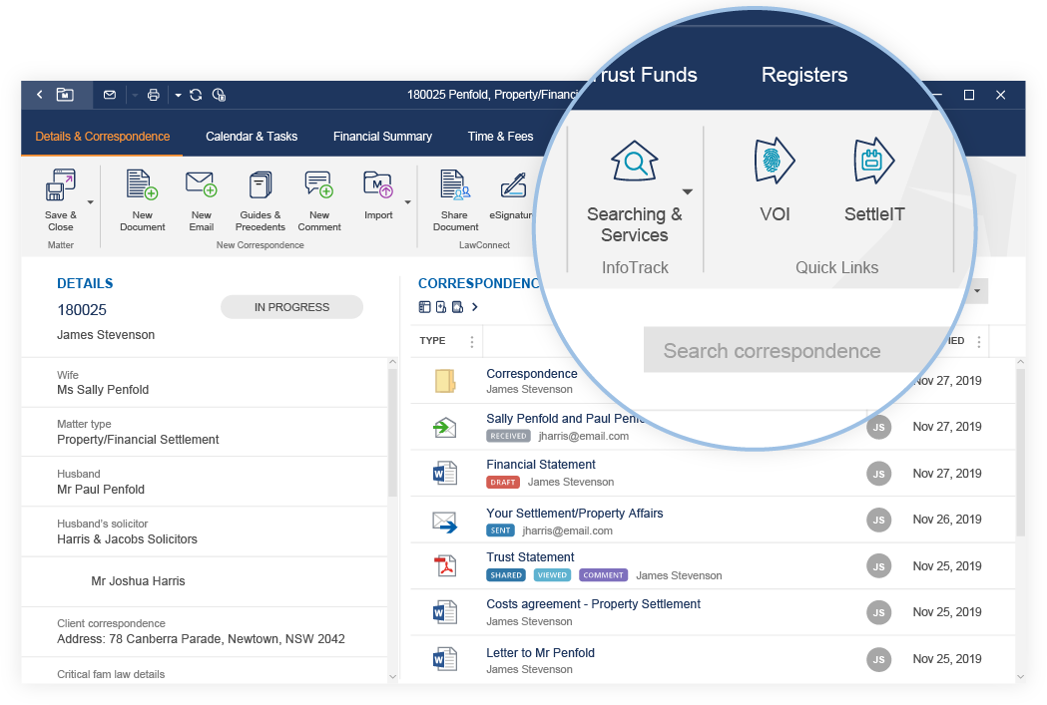Click the yellow folder icon for Correspondence
Image resolution: width=1047 pixels, height=705 pixels.
tap(445, 381)
